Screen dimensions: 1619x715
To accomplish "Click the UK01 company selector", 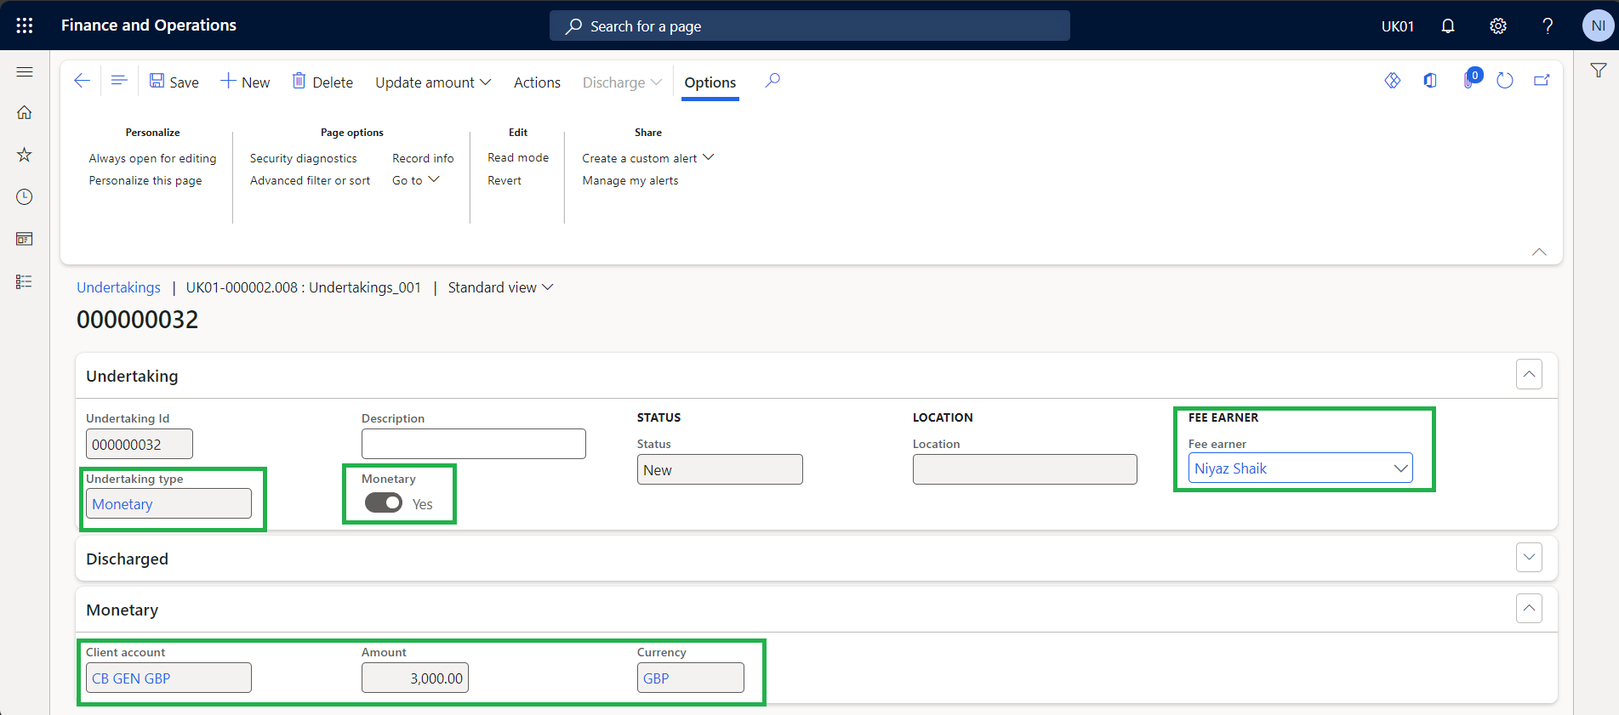I will [1398, 26].
